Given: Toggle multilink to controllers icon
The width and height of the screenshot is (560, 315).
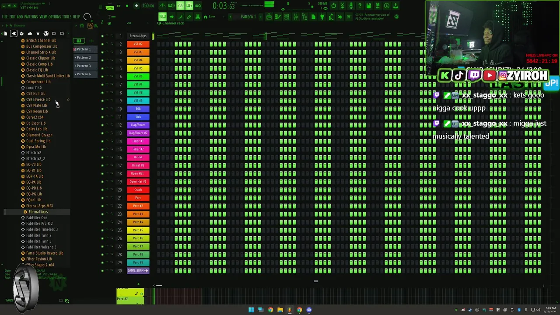Looking at the screenshot, I should click(x=189, y=17).
